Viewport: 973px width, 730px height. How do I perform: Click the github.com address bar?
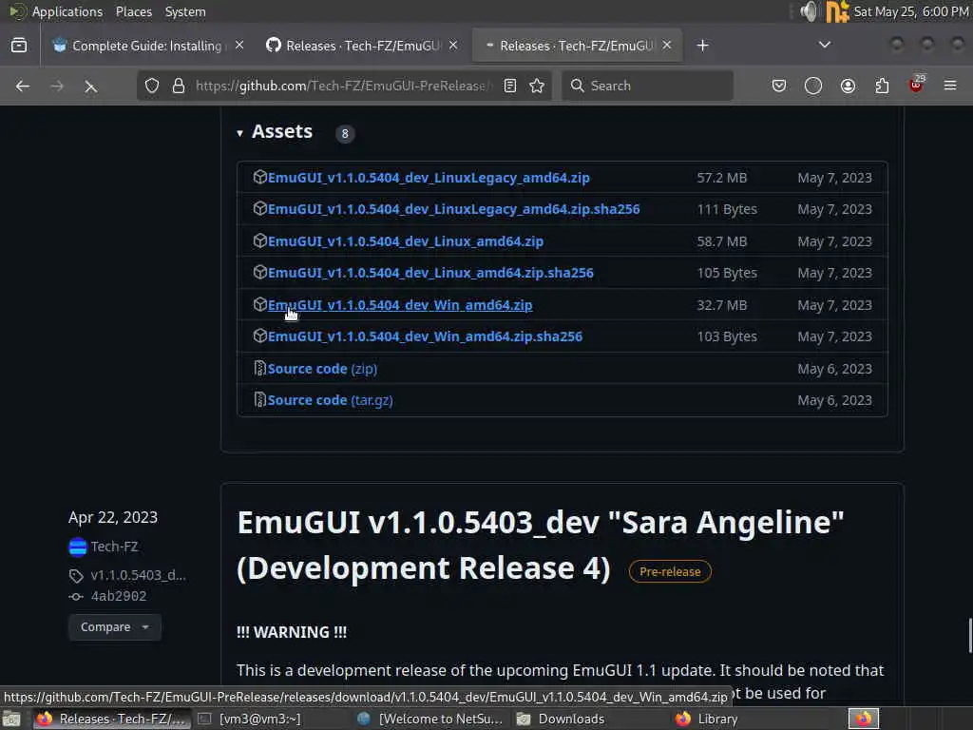[x=343, y=86]
